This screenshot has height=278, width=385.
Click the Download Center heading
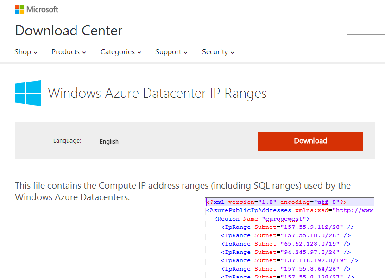click(69, 31)
